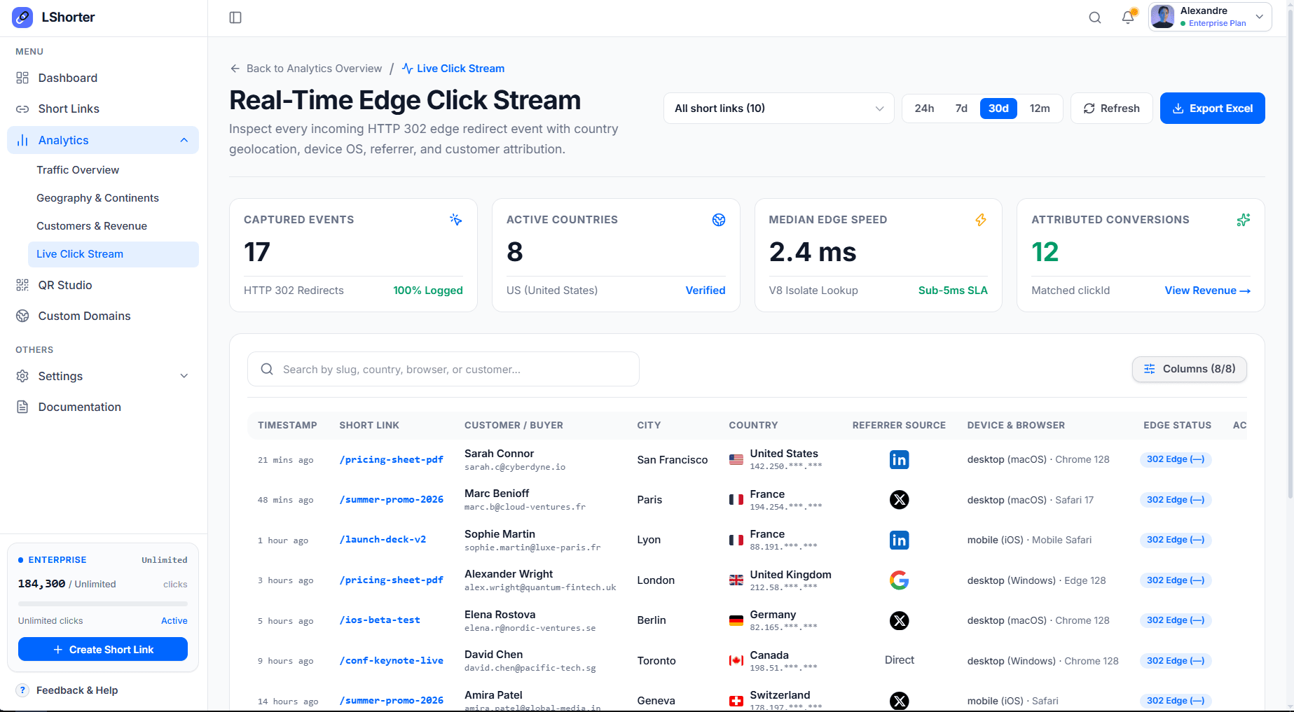Toggle the sidebar panel icon
The width and height of the screenshot is (1294, 712).
[x=235, y=18]
